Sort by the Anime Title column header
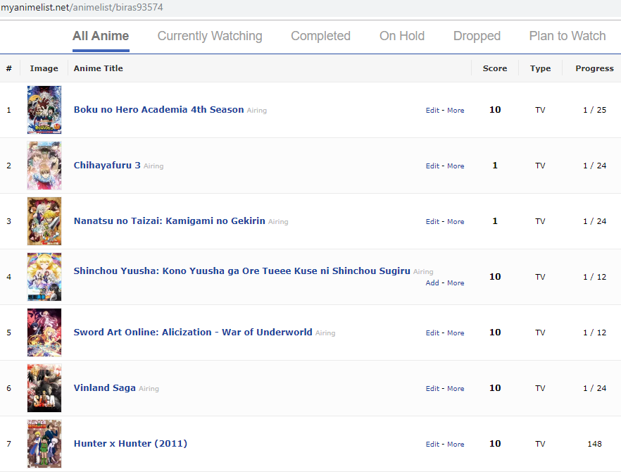The width and height of the screenshot is (621, 472). tap(99, 68)
